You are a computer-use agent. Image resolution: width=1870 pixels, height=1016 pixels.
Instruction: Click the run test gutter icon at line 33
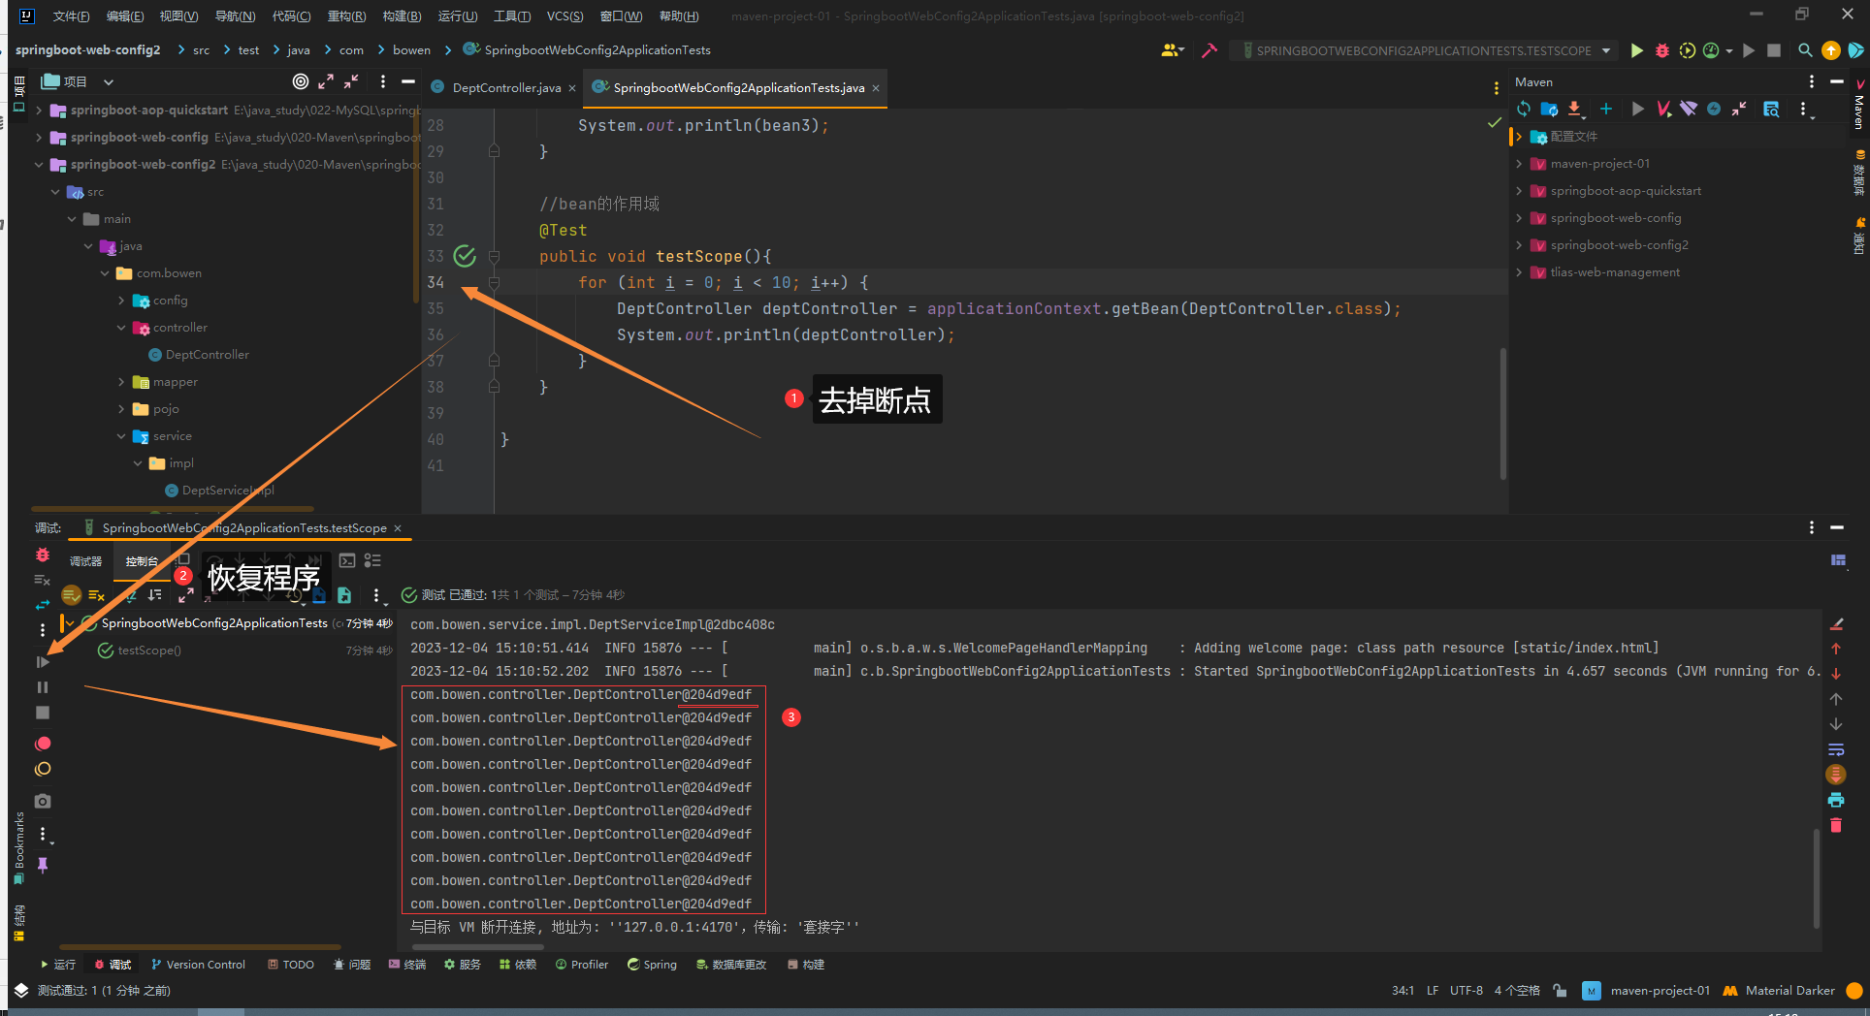click(x=465, y=256)
